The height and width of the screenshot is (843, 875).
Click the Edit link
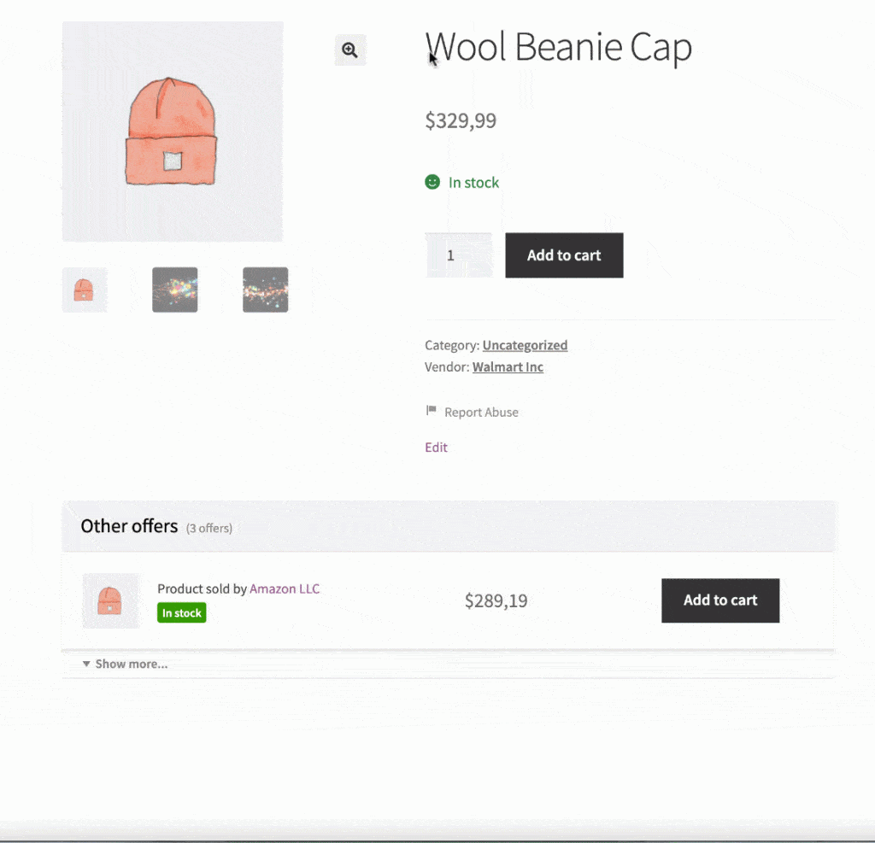[436, 448]
